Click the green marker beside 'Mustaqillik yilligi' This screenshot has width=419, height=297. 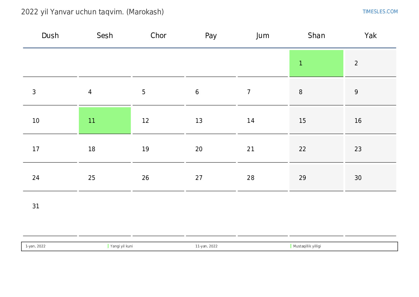pyautogui.click(x=291, y=246)
